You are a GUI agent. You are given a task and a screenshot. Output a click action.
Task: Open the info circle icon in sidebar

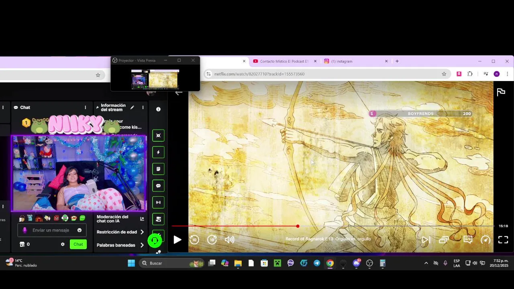(x=158, y=109)
